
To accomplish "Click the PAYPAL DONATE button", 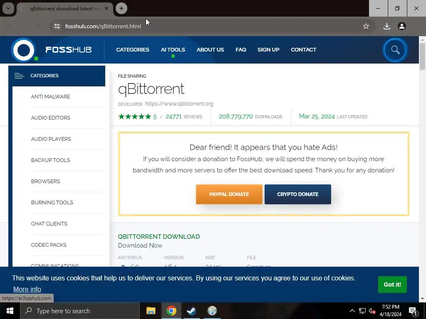I will pos(229,194).
